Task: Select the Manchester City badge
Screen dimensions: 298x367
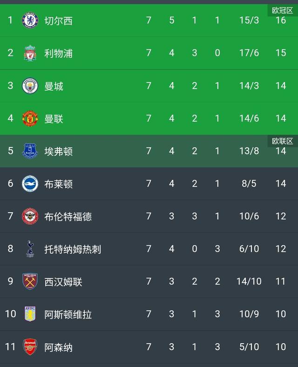Action: click(x=30, y=86)
